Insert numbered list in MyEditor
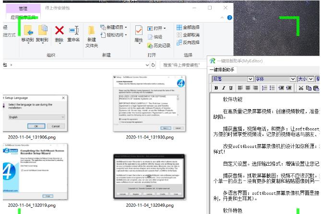Viewport: 321px width, 214px height. (264, 88)
